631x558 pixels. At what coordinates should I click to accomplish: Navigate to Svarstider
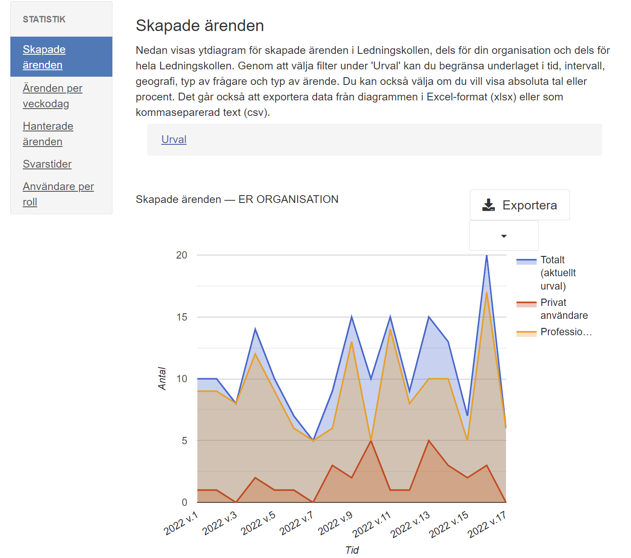47,164
